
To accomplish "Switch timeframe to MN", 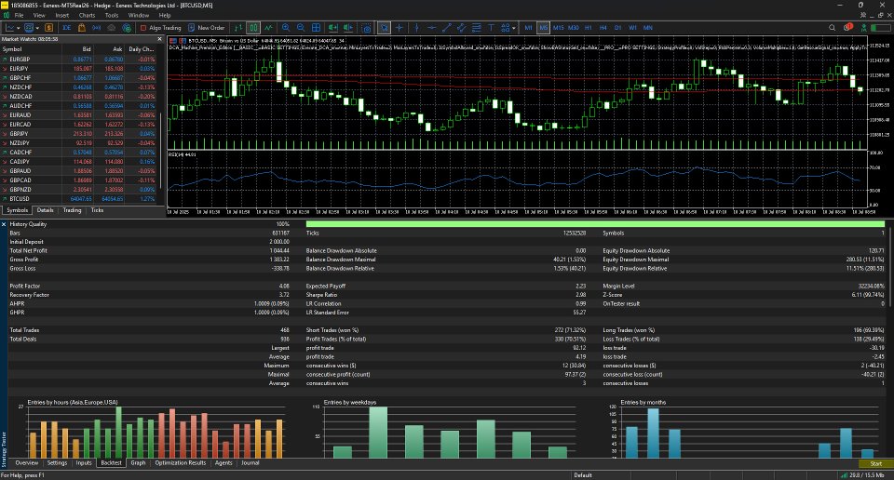I will (x=648, y=27).
